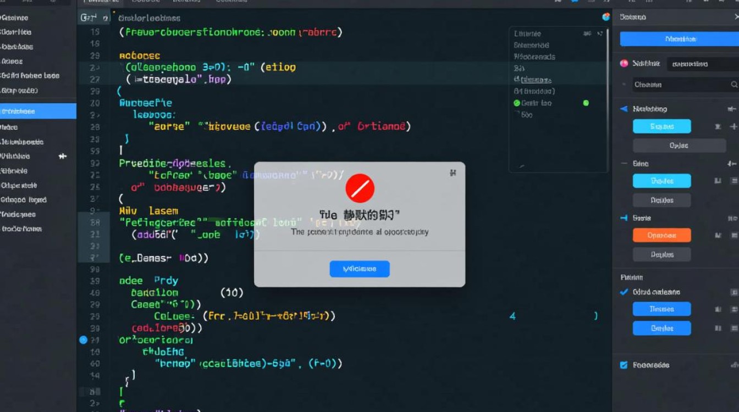Expand the second right panel section with the dash

pos(624,164)
